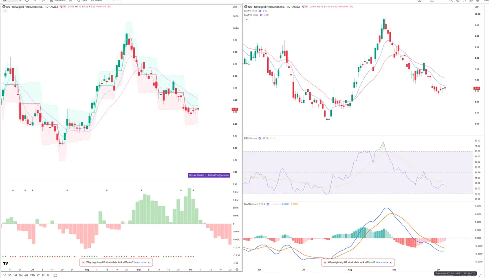489x278 pixels.
Task: Select the 1M date range
Action: tap(15, 276)
